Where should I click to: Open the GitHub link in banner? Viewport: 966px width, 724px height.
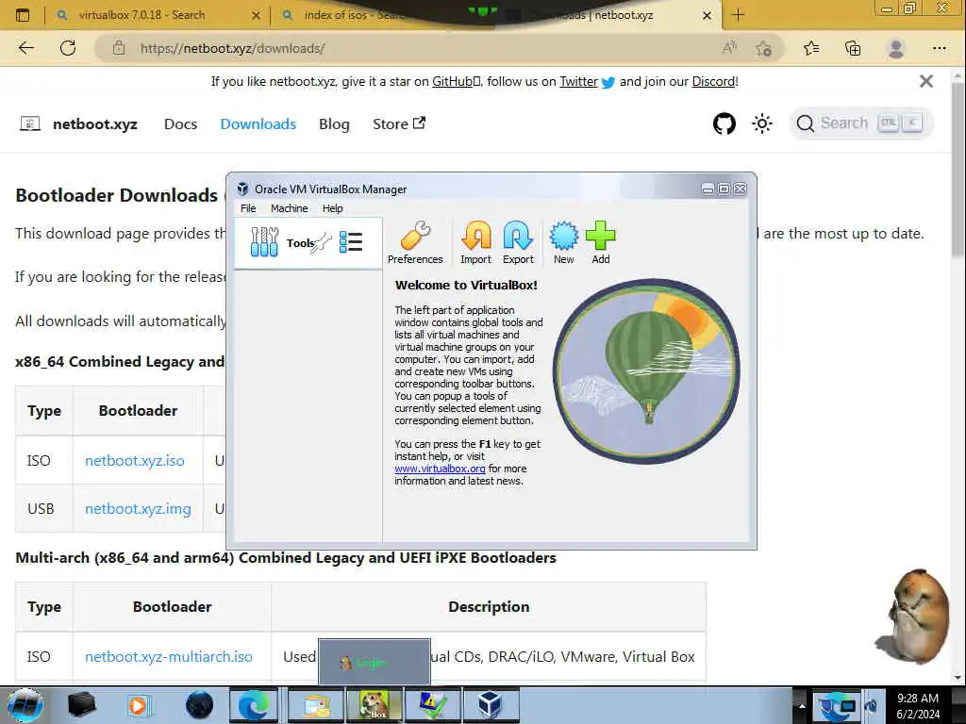(456, 81)
